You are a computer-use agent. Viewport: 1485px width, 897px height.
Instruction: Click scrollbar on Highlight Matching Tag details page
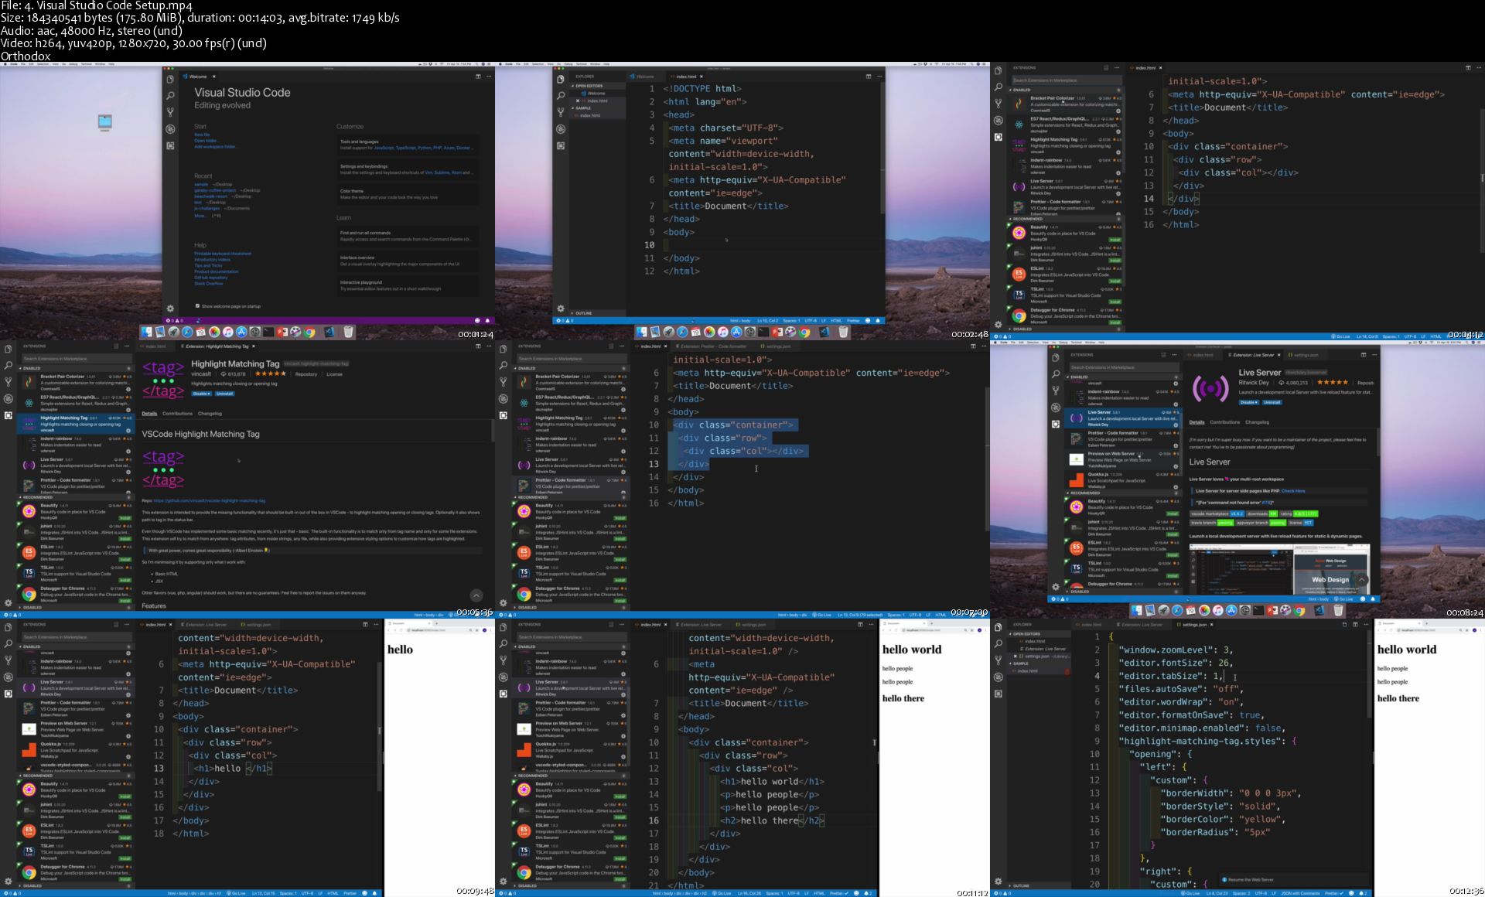pos(493,431)
